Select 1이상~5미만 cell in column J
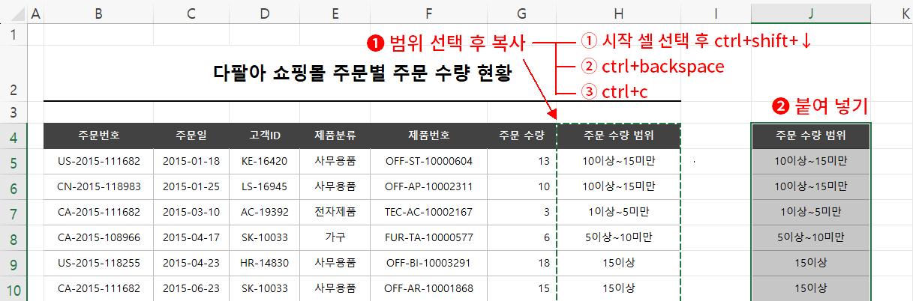 (811, 213)
